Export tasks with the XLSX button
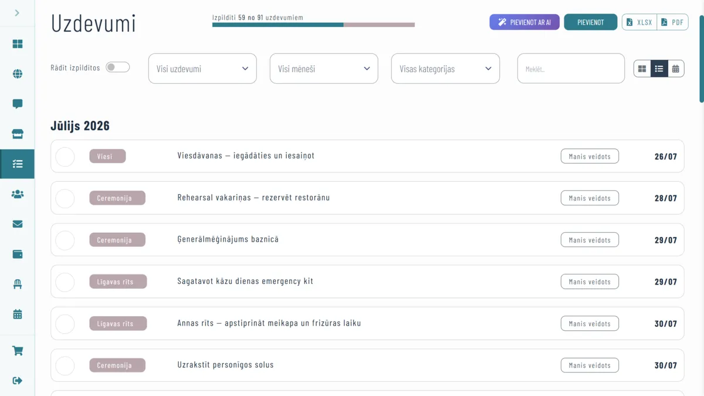This screenshot has width=704, height=396. (x=639, y=22)
